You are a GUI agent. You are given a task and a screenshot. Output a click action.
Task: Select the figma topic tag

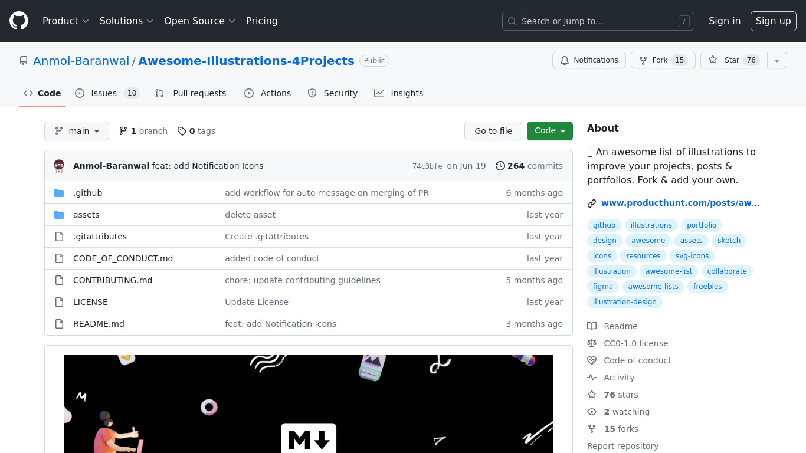603,287
